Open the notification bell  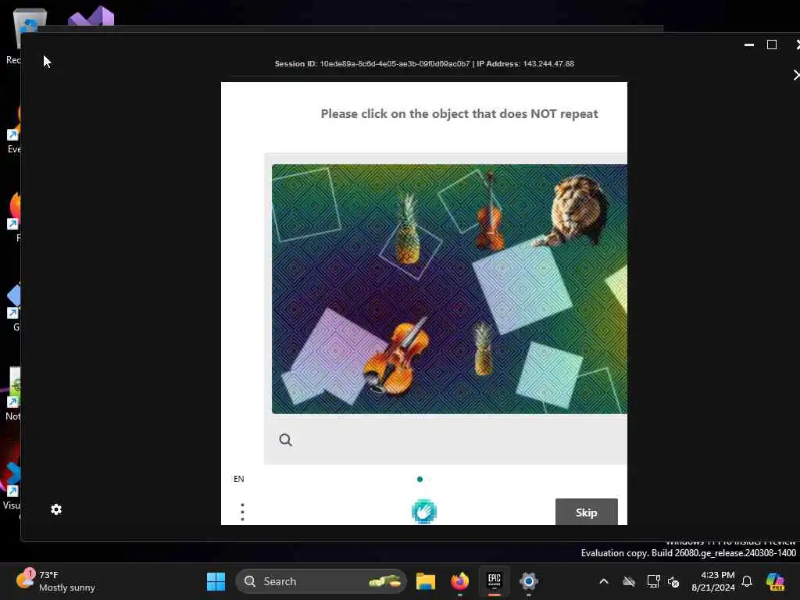click(747, 581)
